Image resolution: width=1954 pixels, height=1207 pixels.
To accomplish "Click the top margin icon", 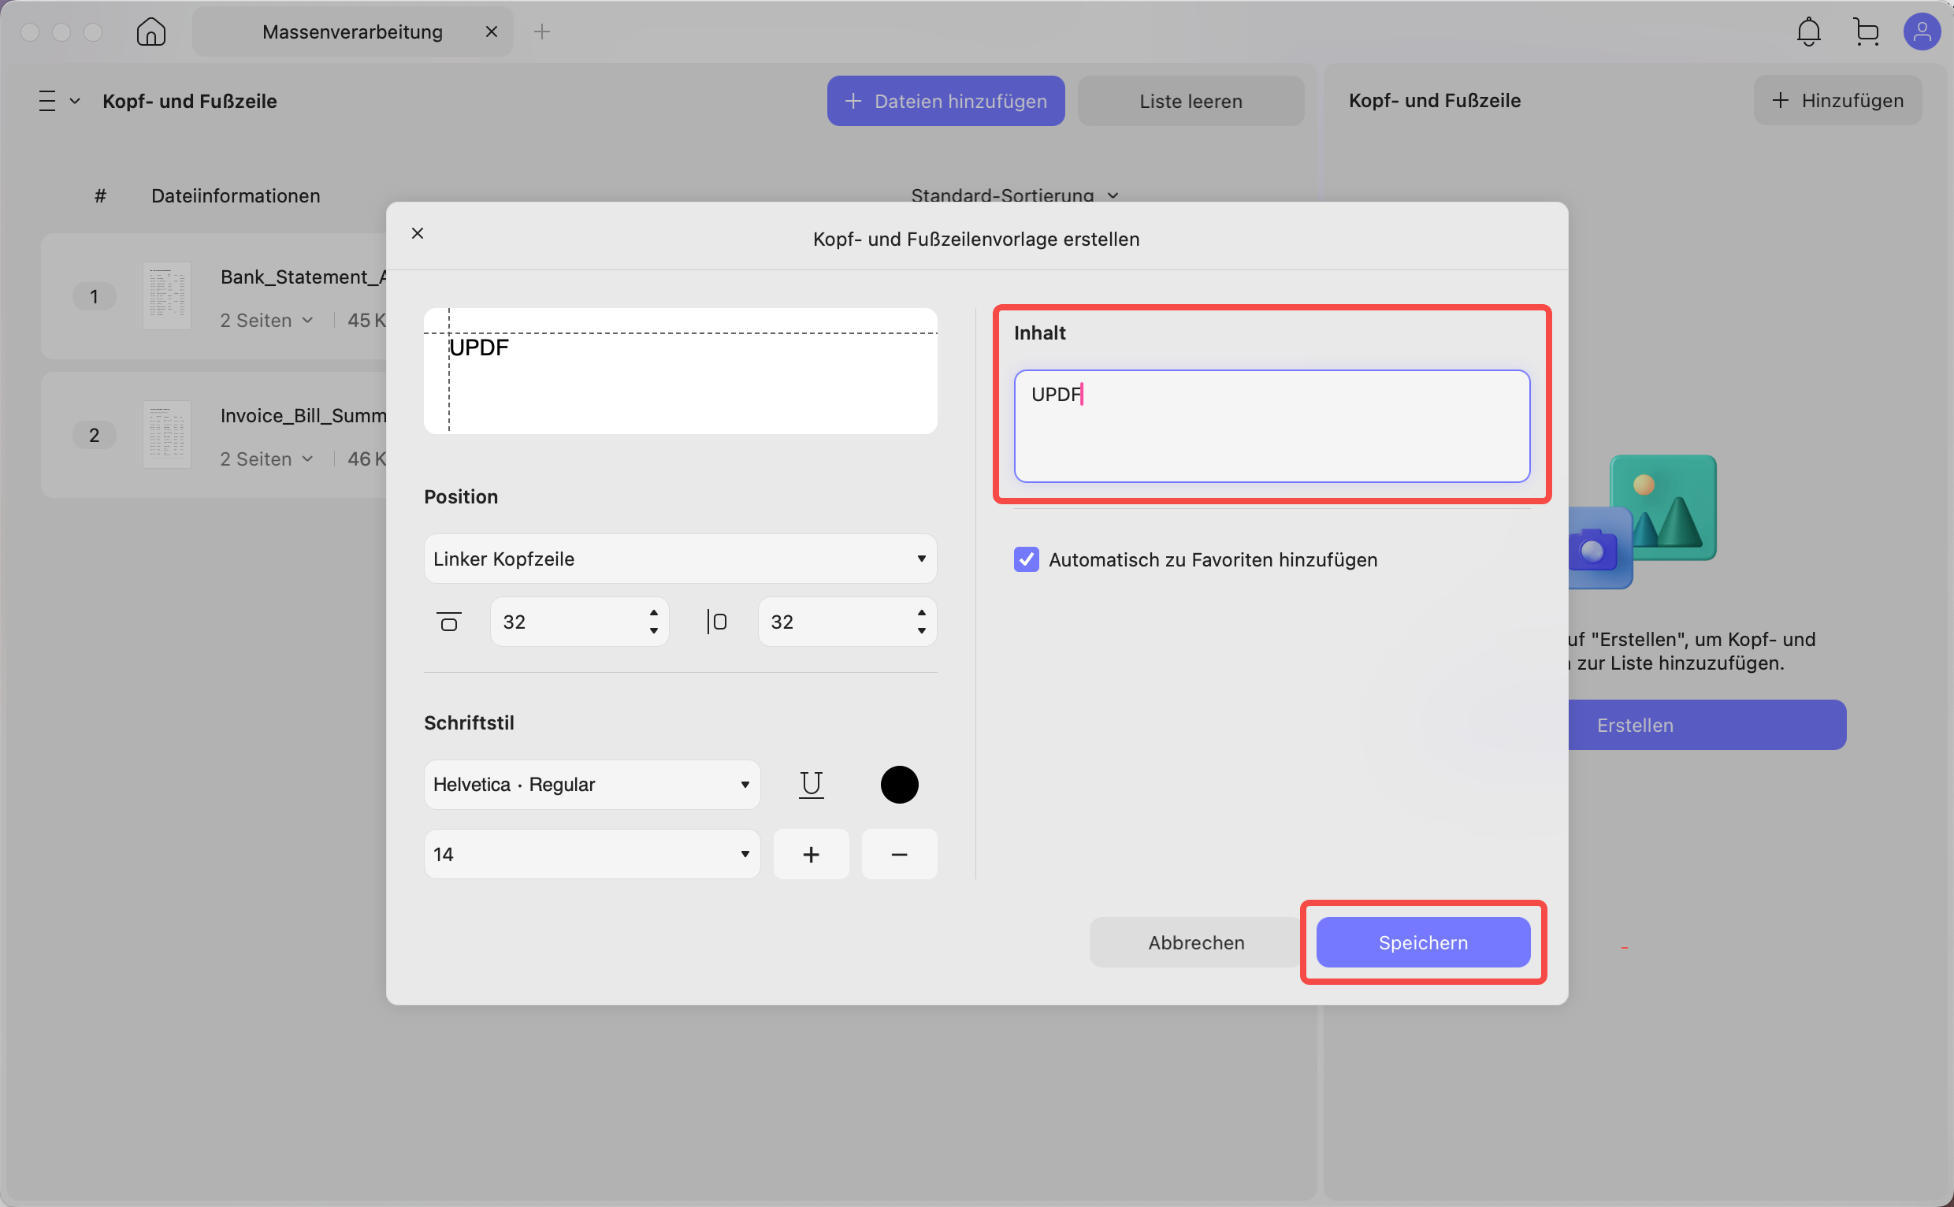I will click(449, 622).
